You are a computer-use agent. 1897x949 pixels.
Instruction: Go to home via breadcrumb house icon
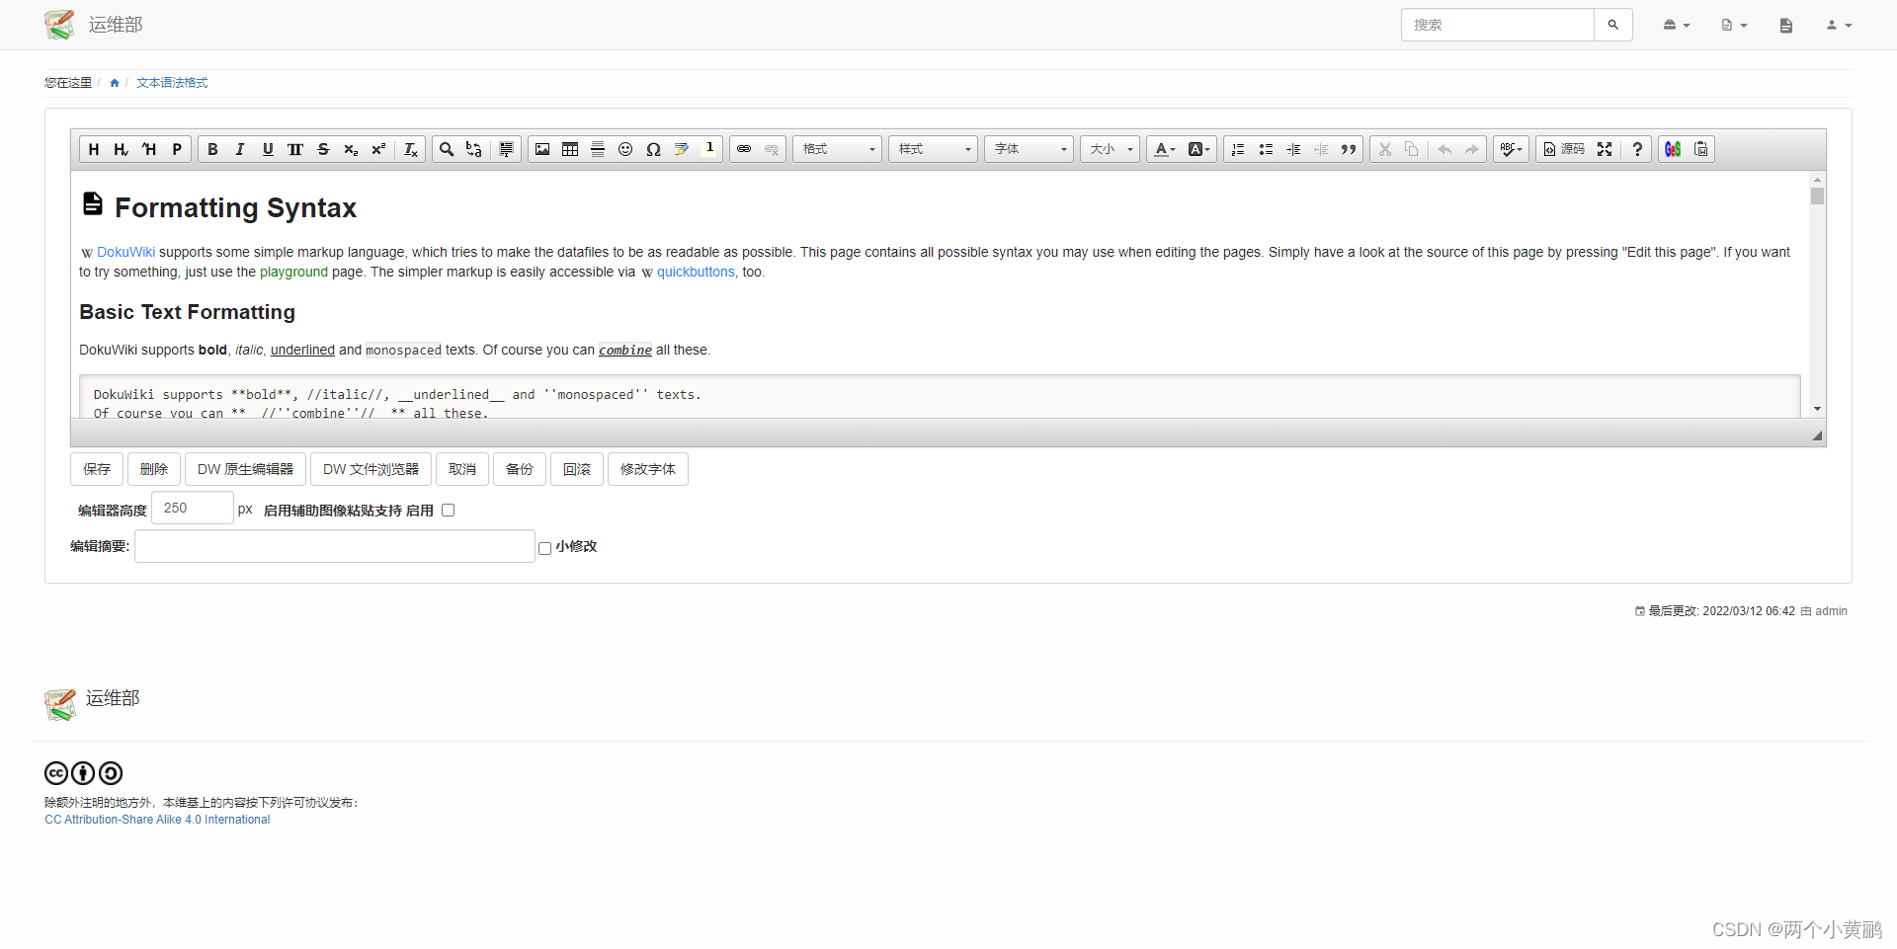(x=115, y=83)
